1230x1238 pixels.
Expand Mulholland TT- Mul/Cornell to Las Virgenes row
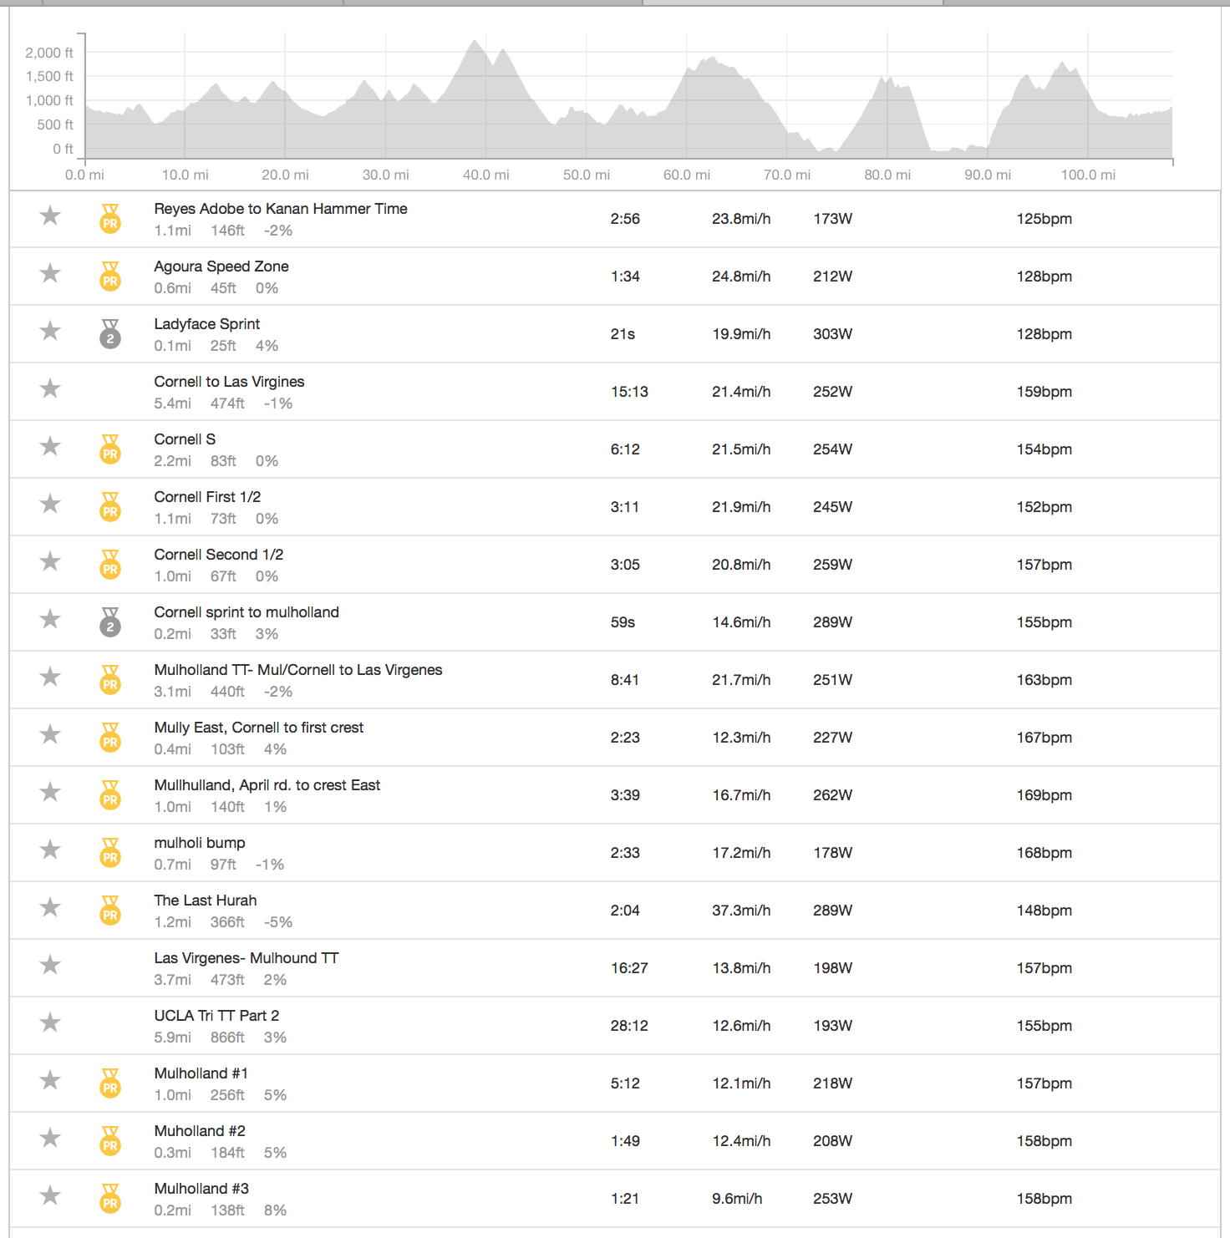click(x=297, y=670)
